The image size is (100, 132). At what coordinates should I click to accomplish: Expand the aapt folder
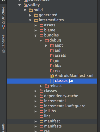tap(46, 46)
